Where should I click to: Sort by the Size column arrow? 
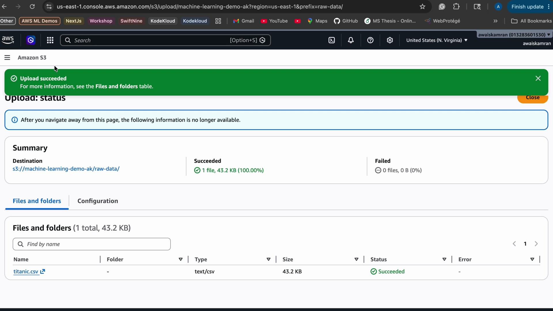pos(356,259)
